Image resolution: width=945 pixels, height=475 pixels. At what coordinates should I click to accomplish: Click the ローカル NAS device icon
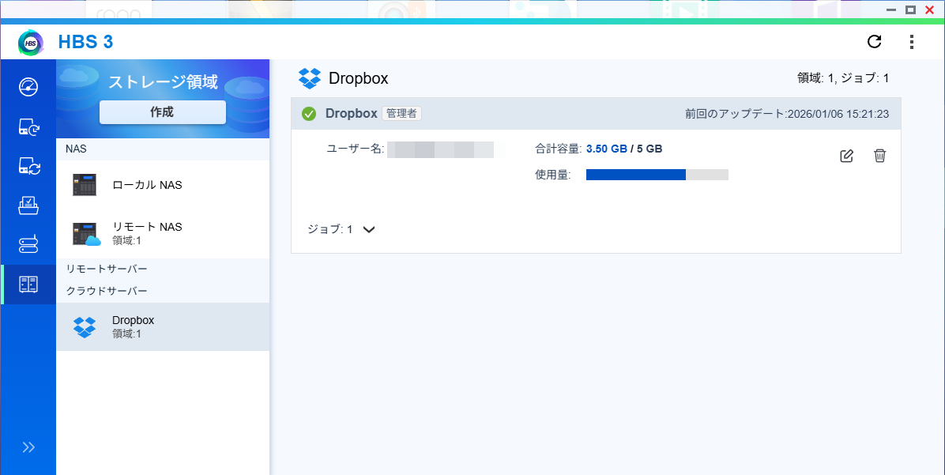point(85,185)
